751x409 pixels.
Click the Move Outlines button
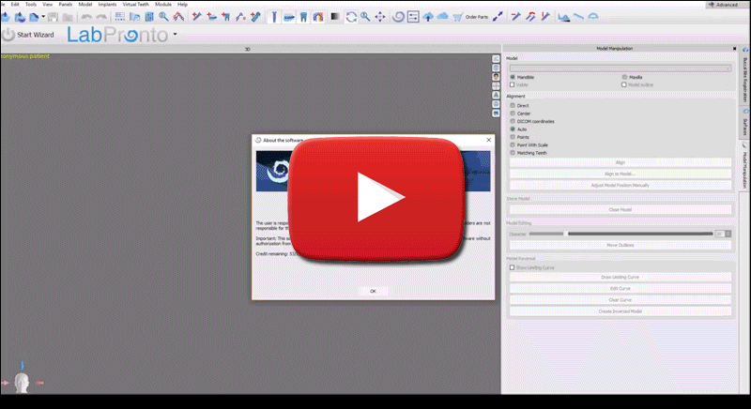tap(621, 245)
